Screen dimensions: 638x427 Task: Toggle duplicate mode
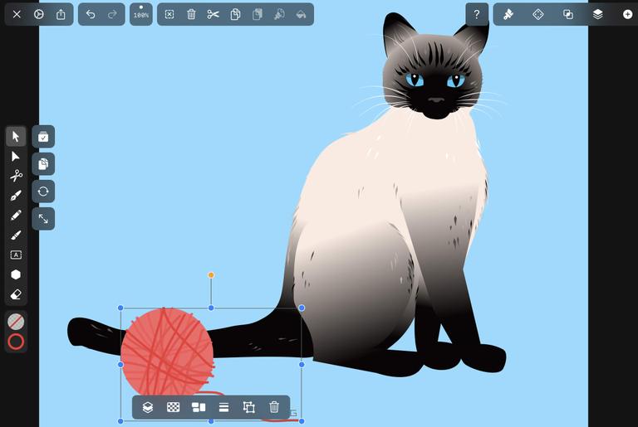(x=43, y=164)
